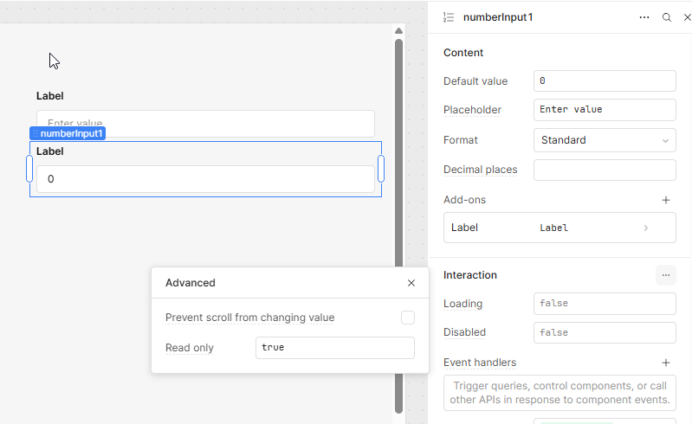Image resolution: width=692 pixels, height=424 pixels.
Task: Add an event handler with plus icon
Action: tap(665, 363)
